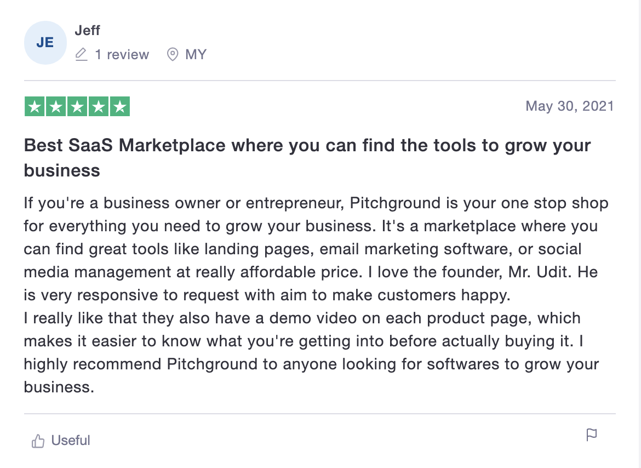Mark the review as Useful

[70, 441]
